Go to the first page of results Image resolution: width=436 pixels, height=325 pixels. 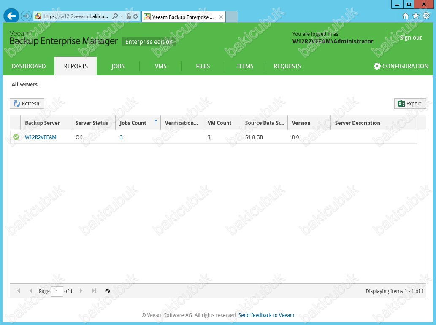coord(18,291)
